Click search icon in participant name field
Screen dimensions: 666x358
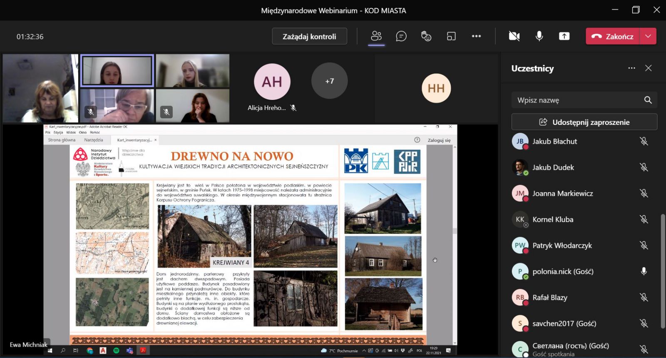(648, 100)
